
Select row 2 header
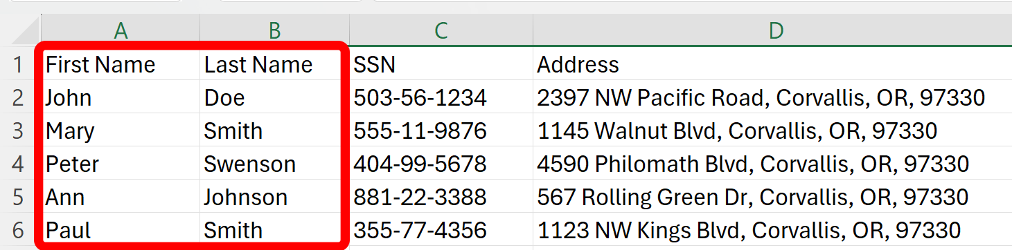pyautogui.click(x=20, y=97)
